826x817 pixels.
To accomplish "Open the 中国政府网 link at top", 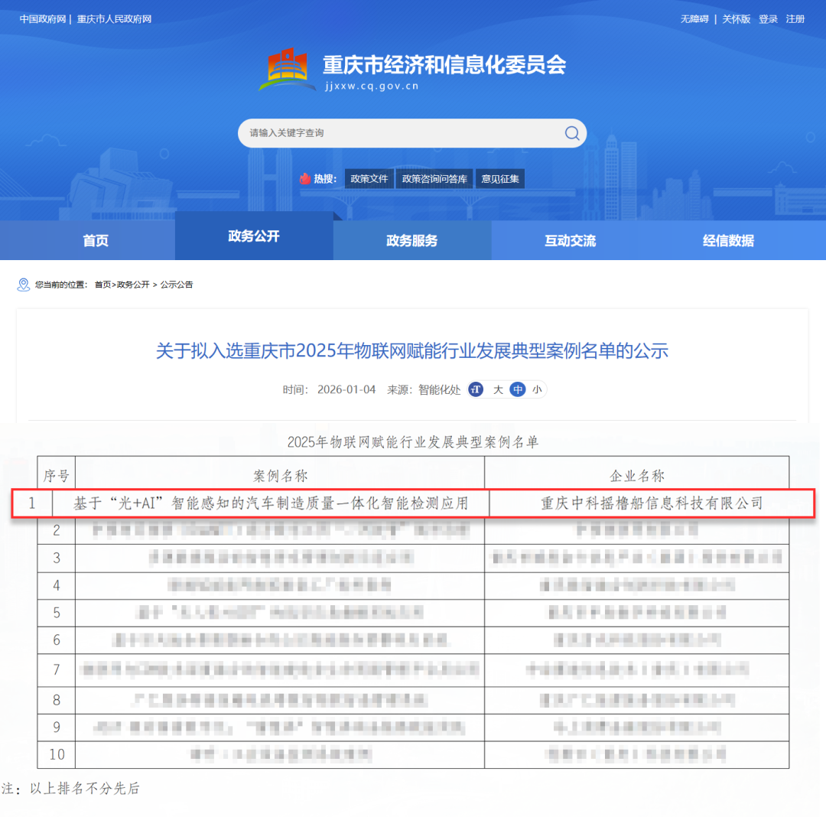I will click(43, 19).
